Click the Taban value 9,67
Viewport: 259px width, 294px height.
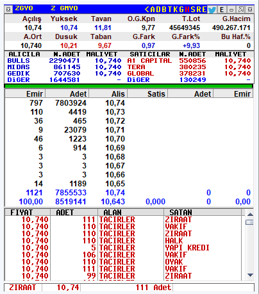click(x=104, y=45)
